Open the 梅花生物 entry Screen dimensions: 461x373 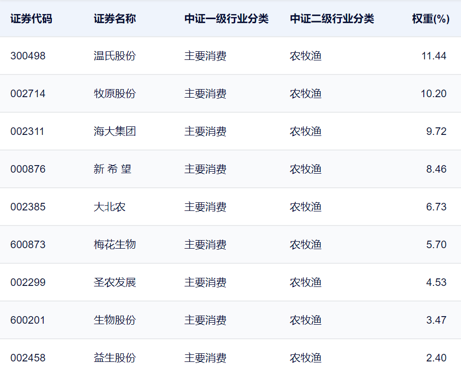pyautogui.click(x=115, y=244)
